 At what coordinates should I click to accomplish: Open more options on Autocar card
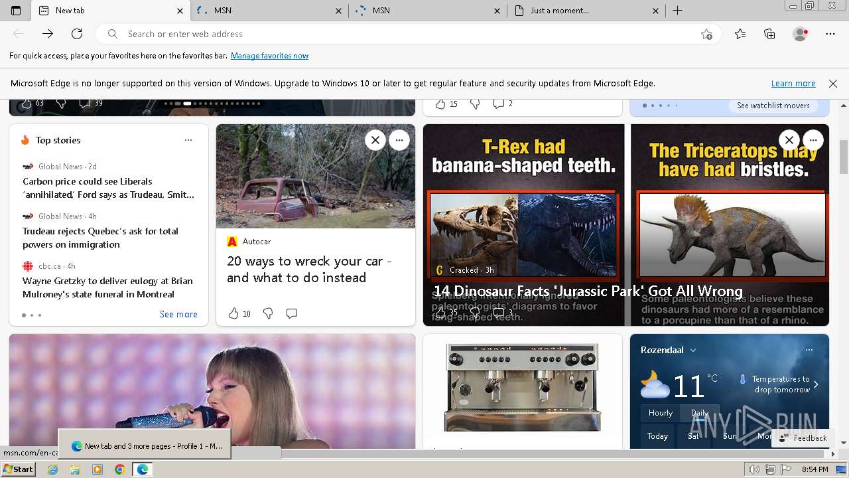(x=399, y=140)
